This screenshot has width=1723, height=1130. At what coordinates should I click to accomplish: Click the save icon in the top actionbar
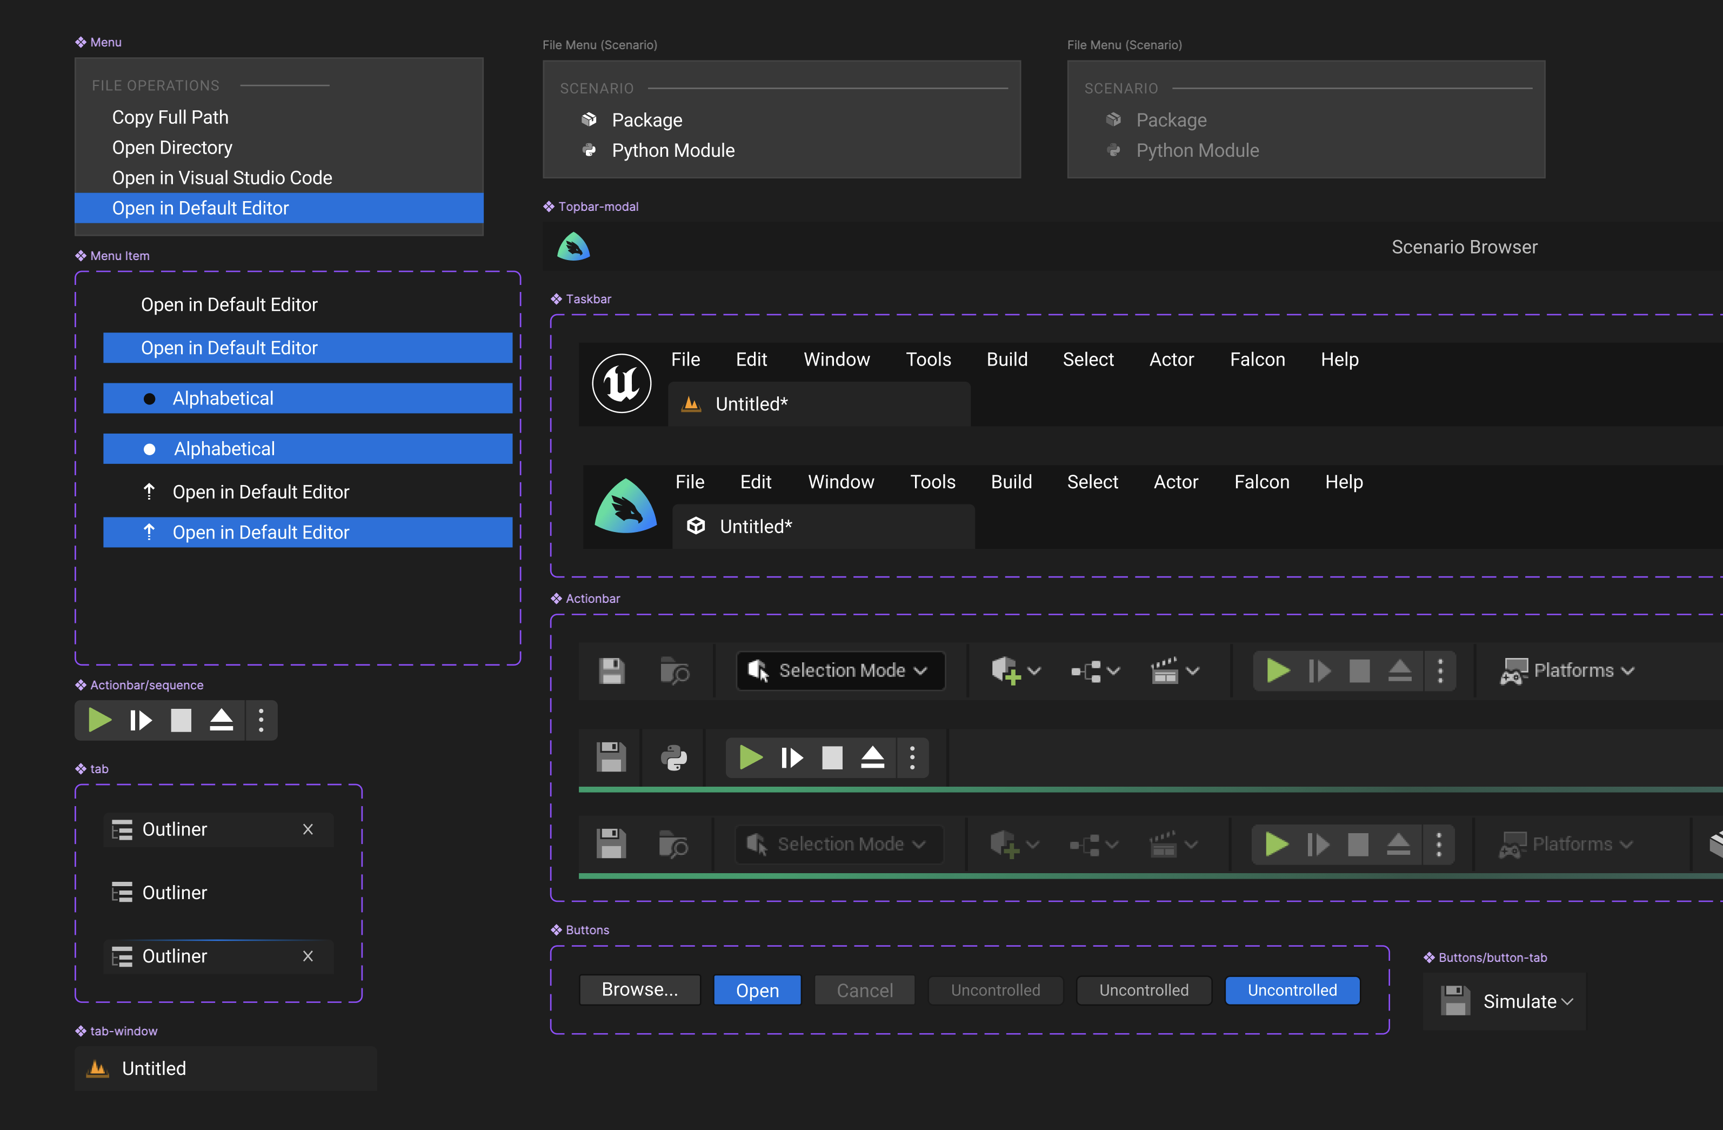612,671
